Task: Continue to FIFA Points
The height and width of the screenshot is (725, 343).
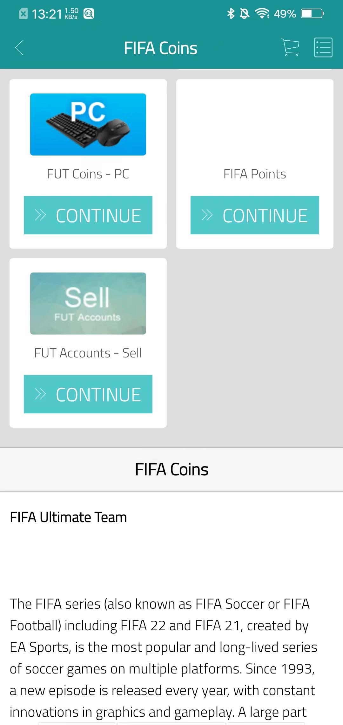Action: [255, 215]
